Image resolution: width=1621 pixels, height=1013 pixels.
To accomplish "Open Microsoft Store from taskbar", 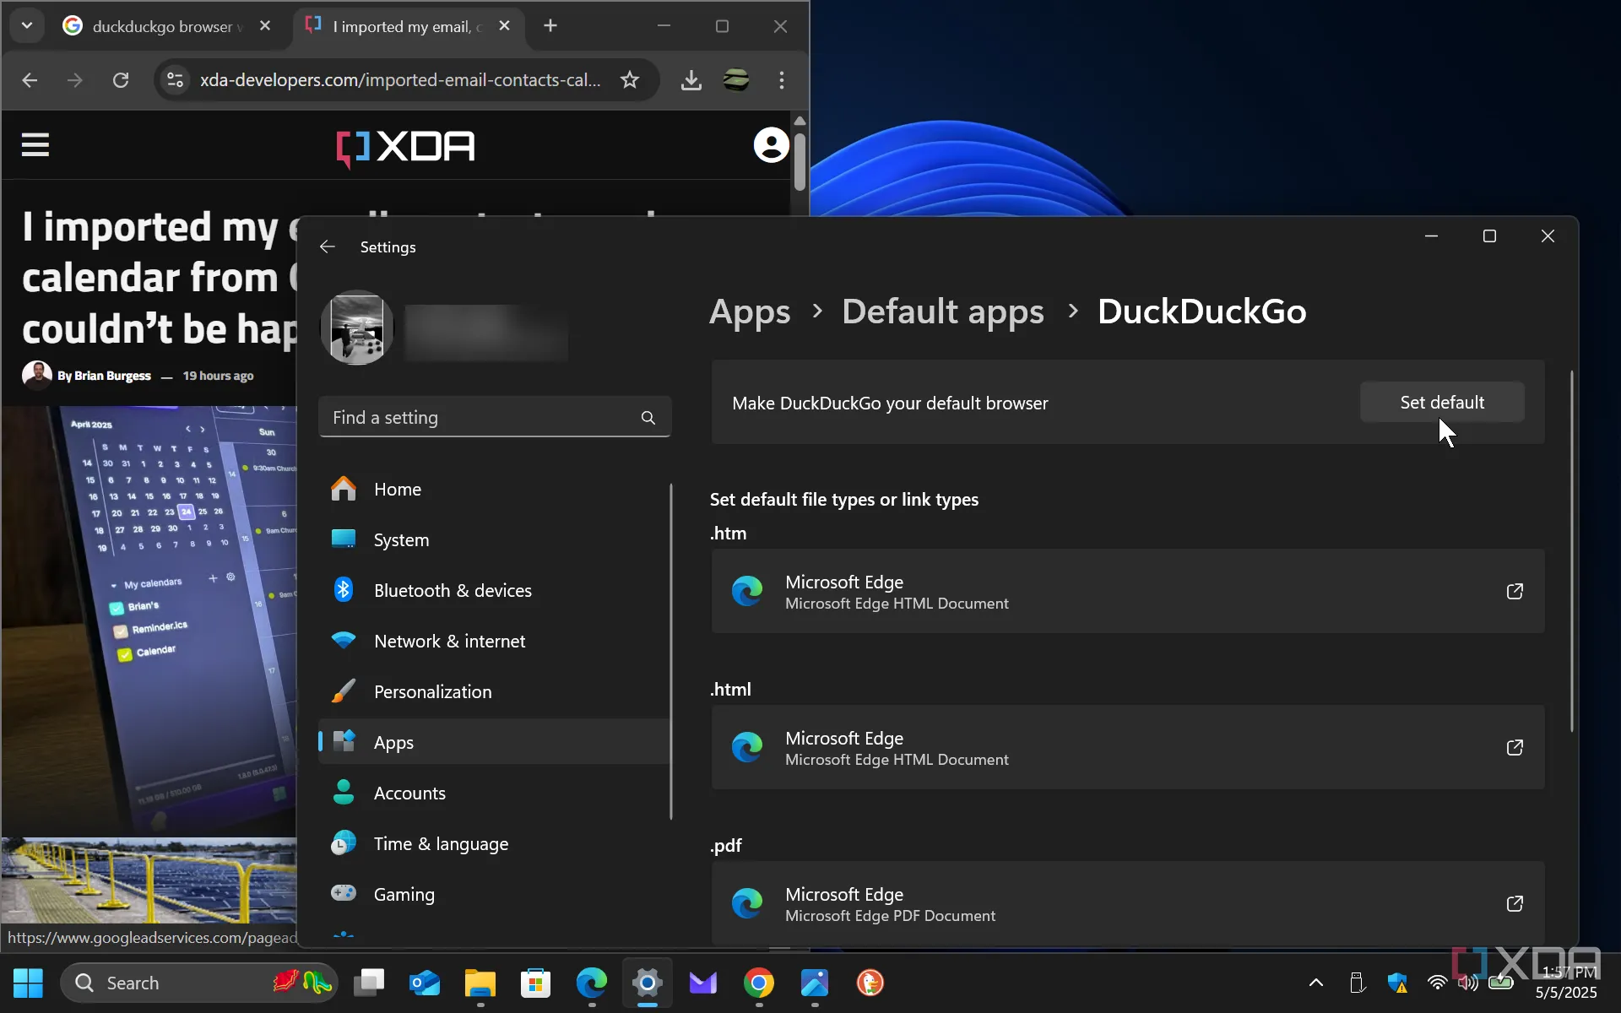I will point(536,983).
